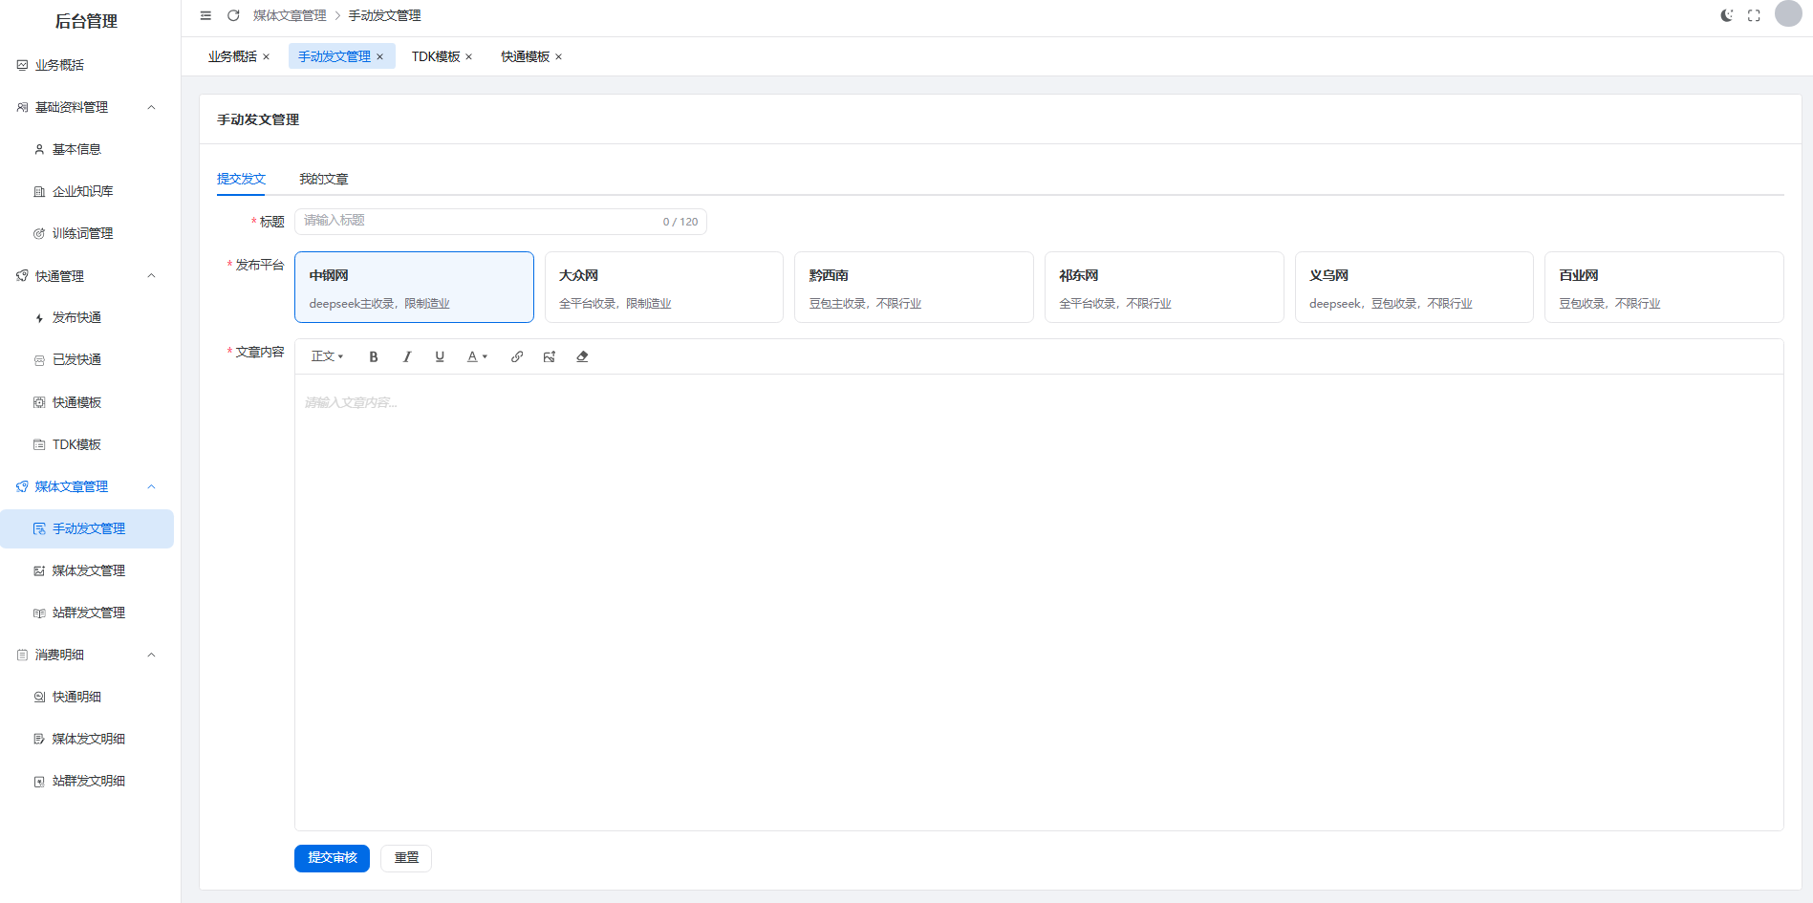Open the font color picker
Screen dimensions: 1813x903
(477, 356)
